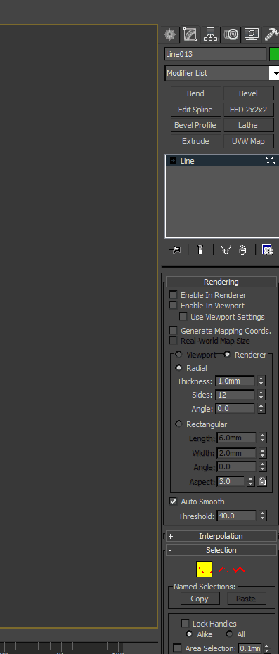Select the Viewport radio option

click(179, 355)
